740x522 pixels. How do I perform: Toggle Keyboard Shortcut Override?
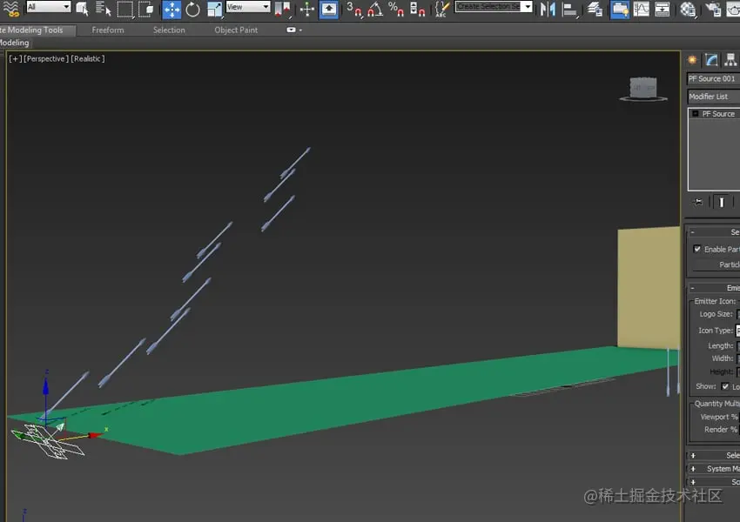pyautogui.click(x=328, y=9)
